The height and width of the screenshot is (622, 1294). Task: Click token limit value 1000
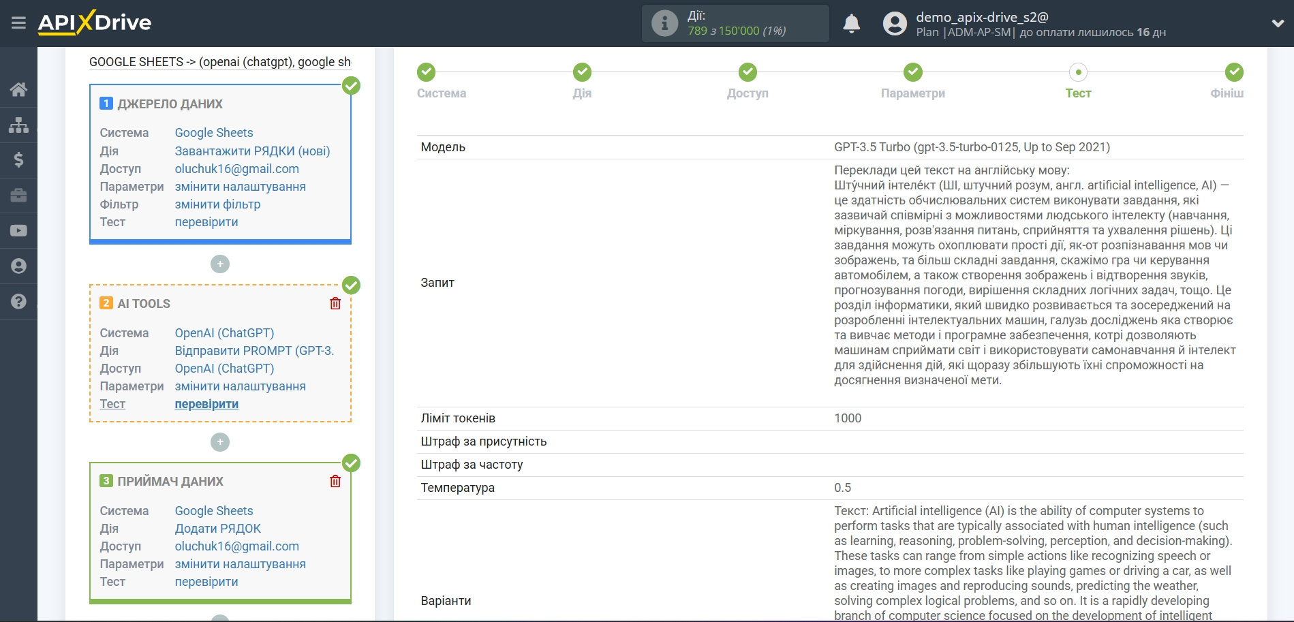tap(848, 418)
